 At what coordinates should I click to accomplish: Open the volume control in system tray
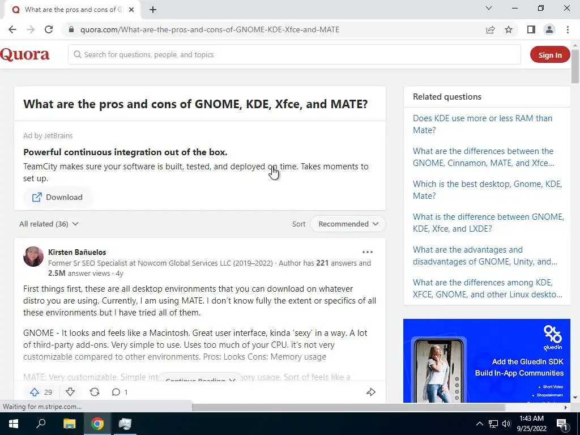pos(506,424)
